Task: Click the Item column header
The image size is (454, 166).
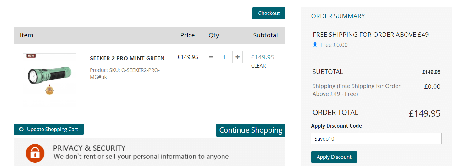Action: [26, 35]
